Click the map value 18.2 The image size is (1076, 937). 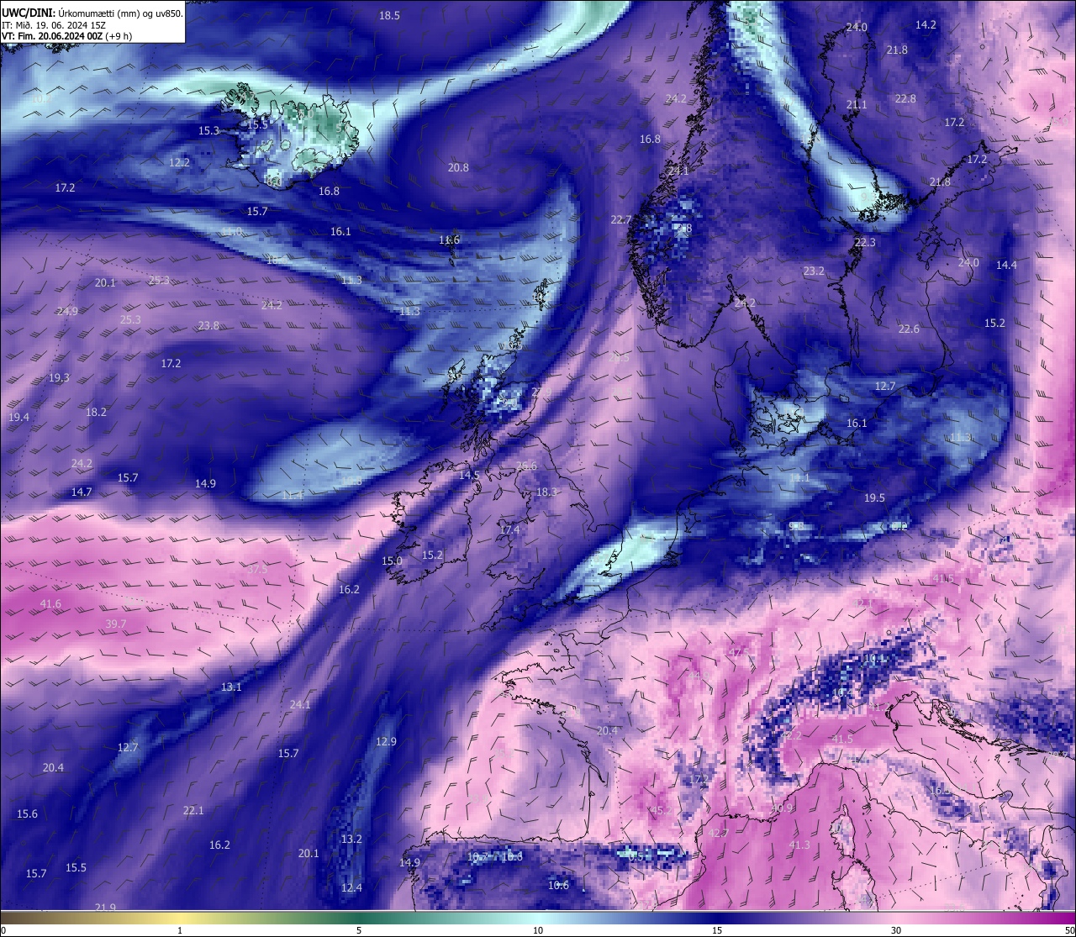(96, 412)
